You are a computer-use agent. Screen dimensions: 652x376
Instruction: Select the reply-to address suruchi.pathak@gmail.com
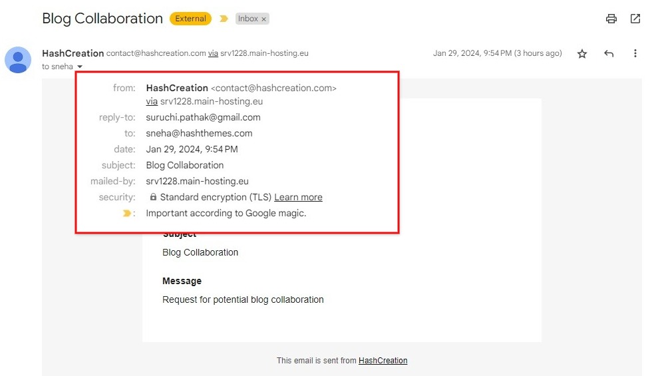(204, 117)
